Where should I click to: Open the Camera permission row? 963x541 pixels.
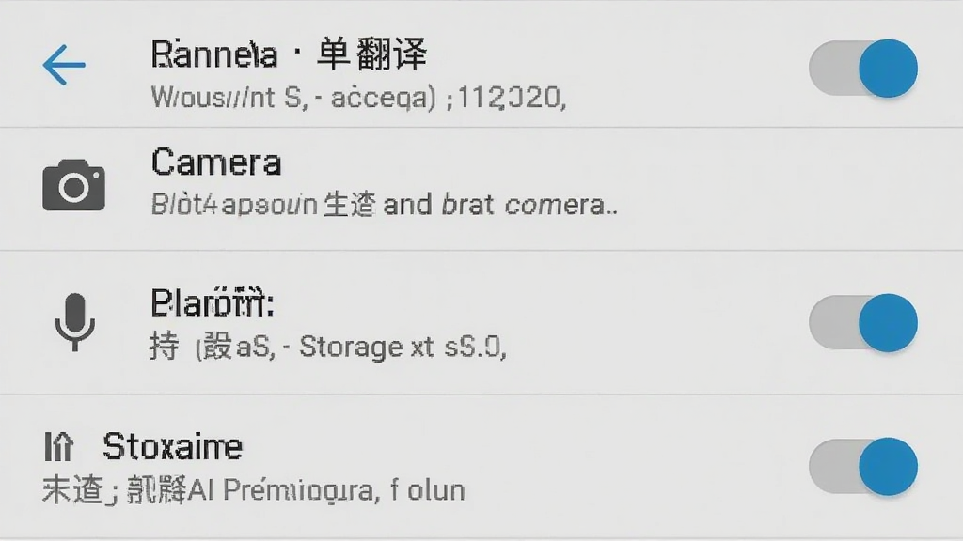click(481, 189)
